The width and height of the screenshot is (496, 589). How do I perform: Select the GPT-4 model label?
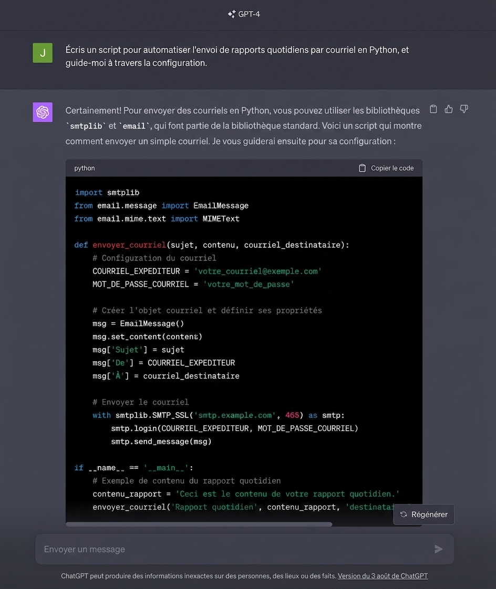[249, 14]
